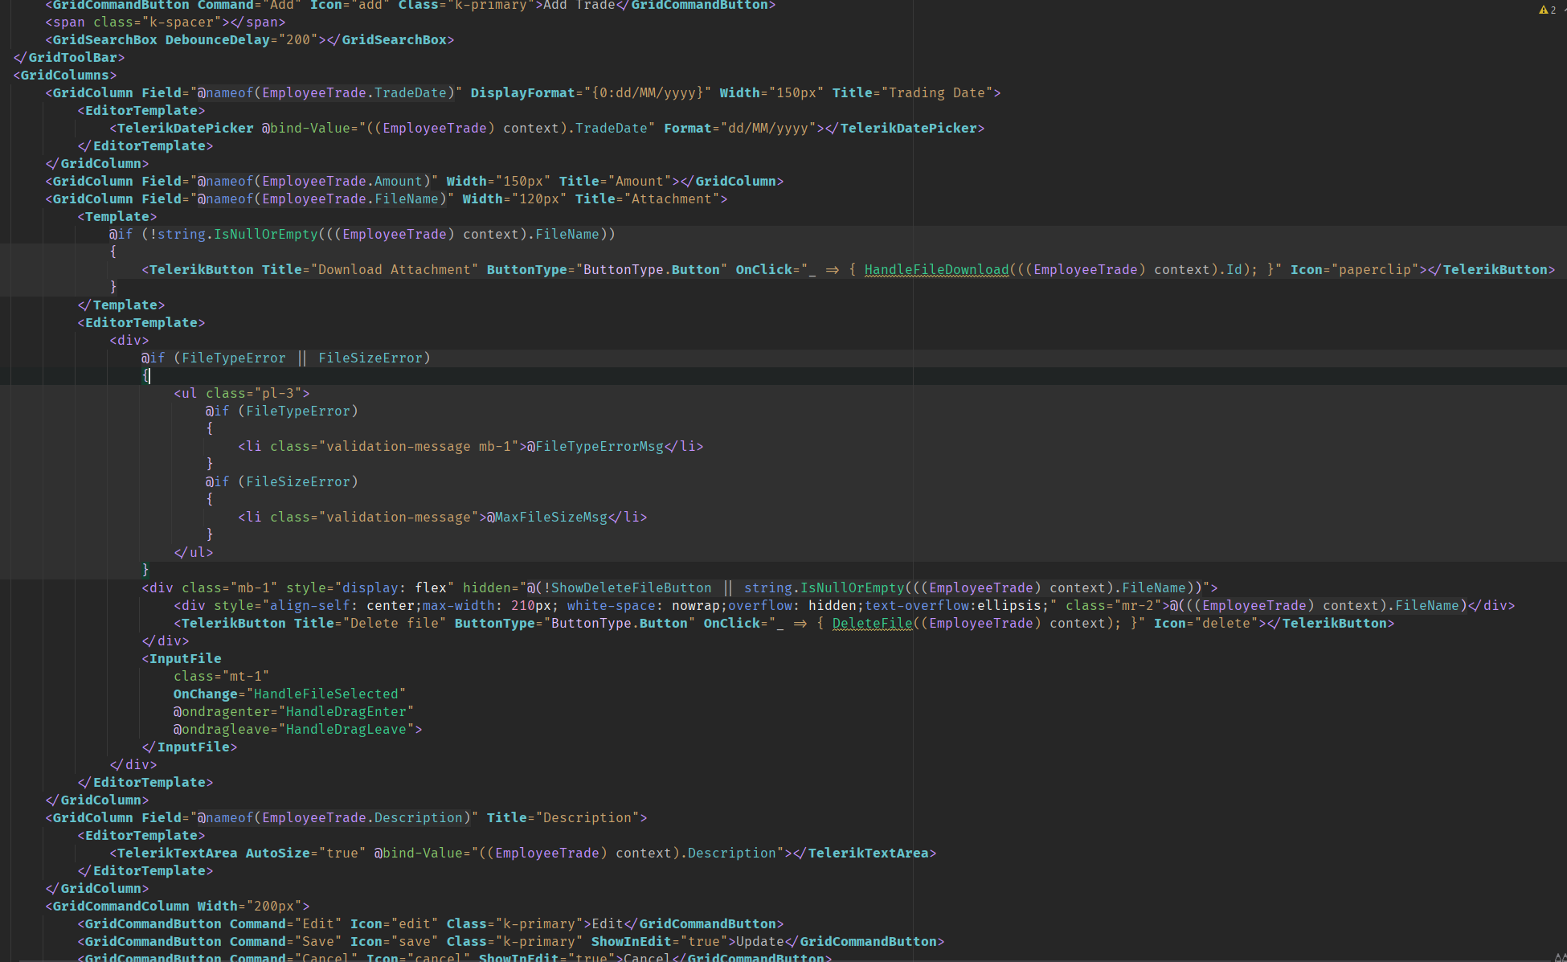Click the TelerikTextArea AutoSize attribute
This screenshot has width=1567, height=962.
(277, 853)
